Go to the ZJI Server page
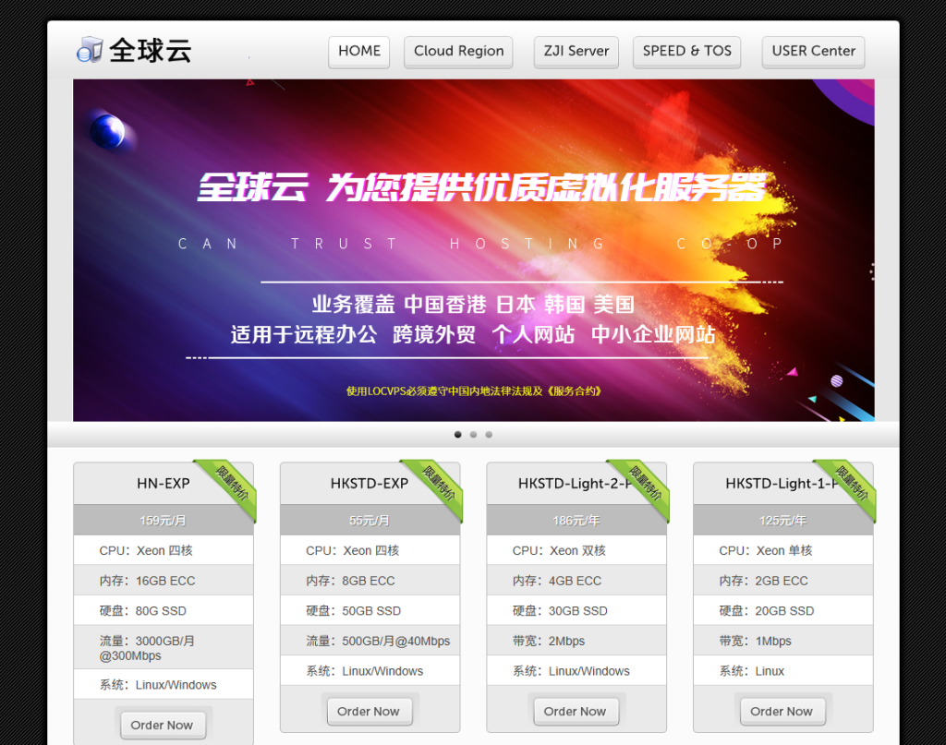The image size is (946, 745). click(576, 52)
